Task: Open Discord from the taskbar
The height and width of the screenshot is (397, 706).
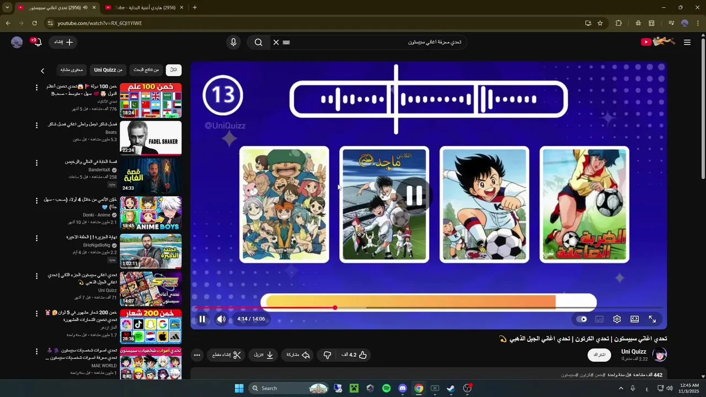Action: tap(403, 388)
